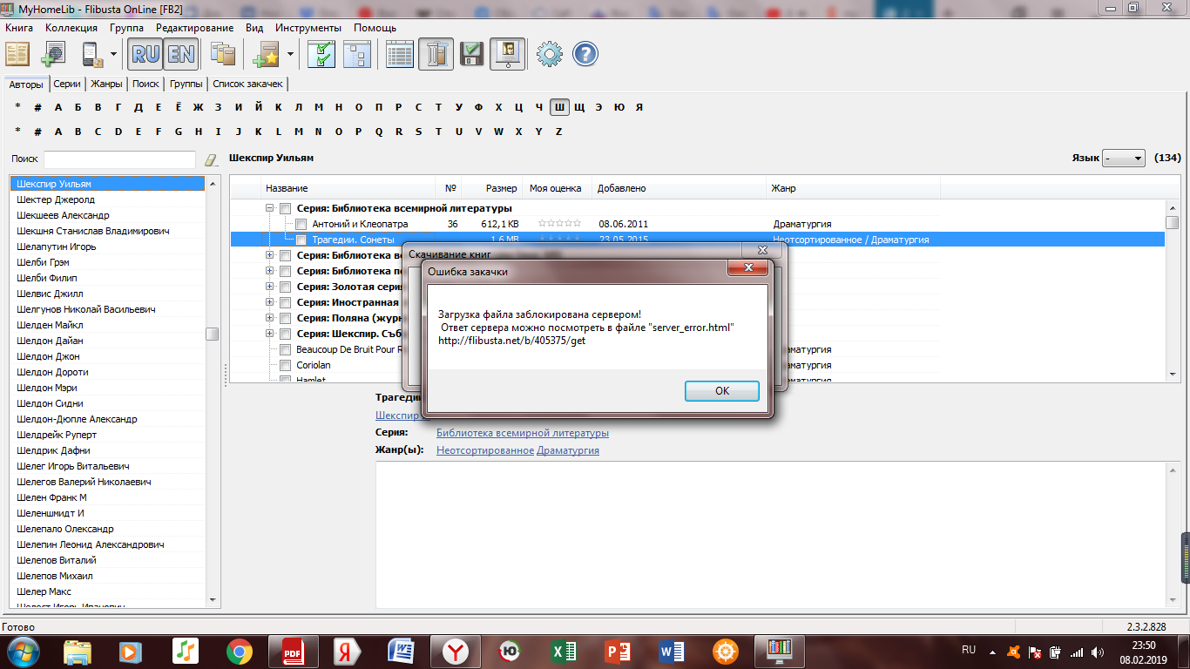Open the PowerPoint taskbar icon
This screenshot has height=669, width=1190.
[x=618, y=651]
